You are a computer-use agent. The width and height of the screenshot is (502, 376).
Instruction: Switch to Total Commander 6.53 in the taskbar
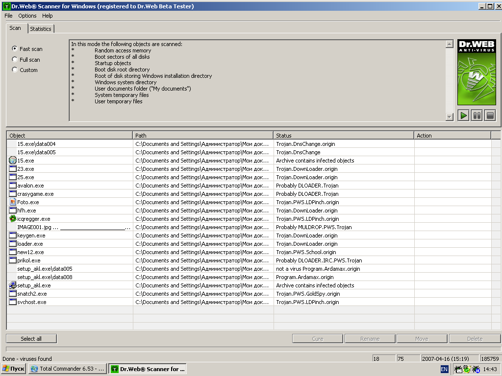point(68,369)
